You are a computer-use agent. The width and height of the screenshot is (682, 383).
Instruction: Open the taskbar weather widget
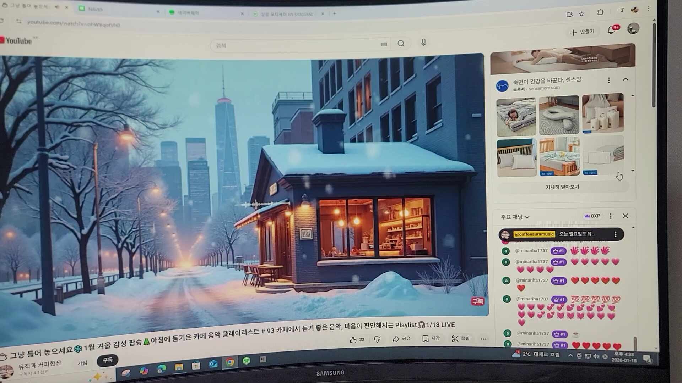(536, 355)
